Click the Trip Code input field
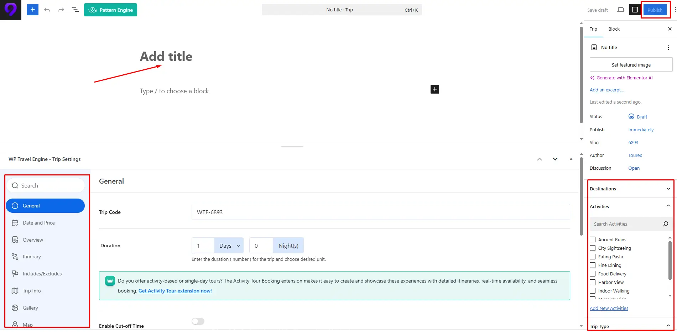This screenshot has height=332, width=677. [x=381, y=212]
